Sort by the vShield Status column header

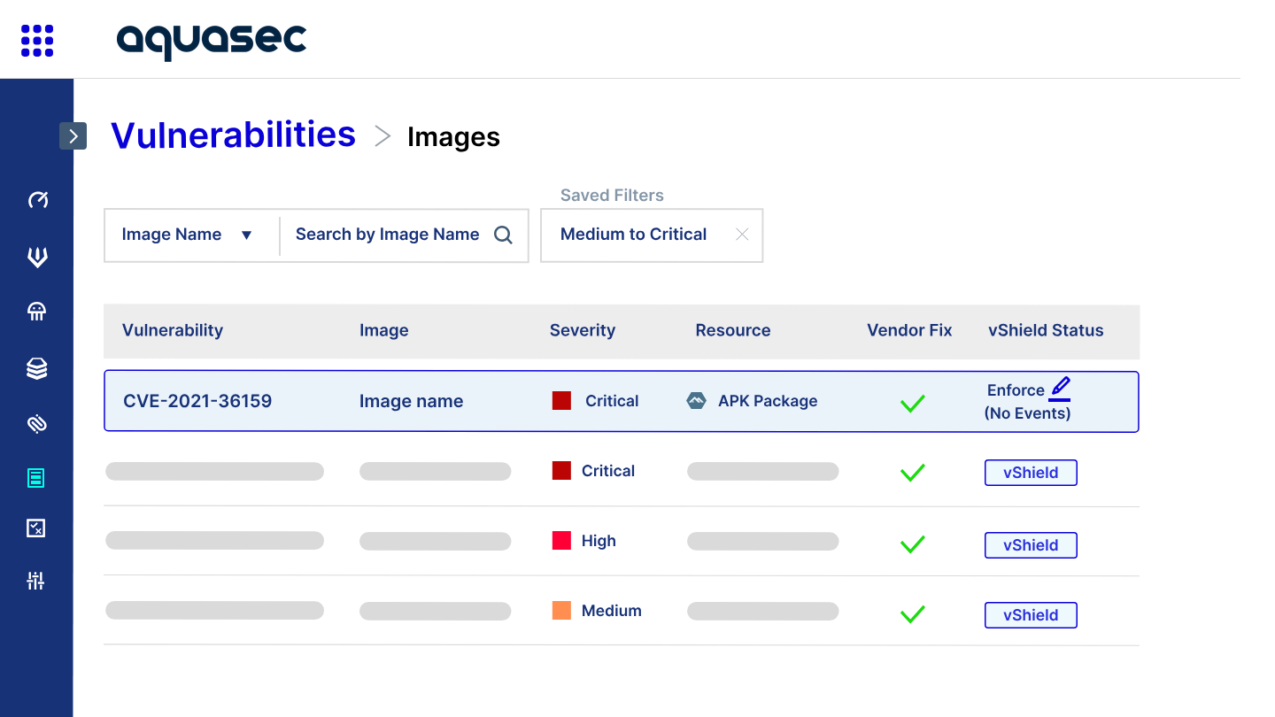(x=1046, y=330)
